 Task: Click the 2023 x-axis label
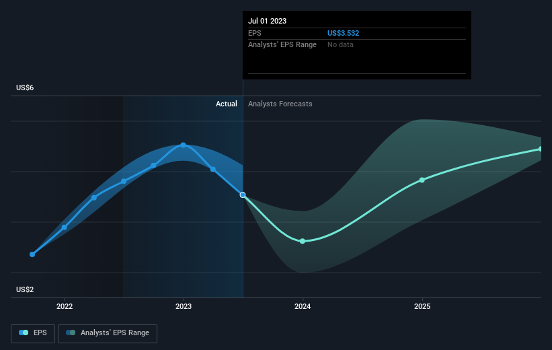pos(184,307)
